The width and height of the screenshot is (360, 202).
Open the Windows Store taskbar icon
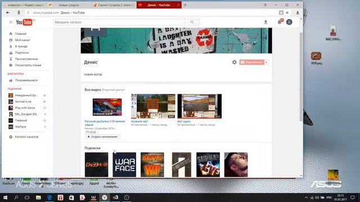pos(71,198)
